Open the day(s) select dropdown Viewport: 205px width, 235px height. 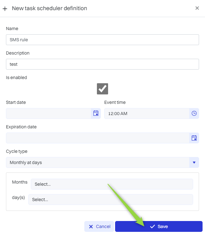point(111,199)
